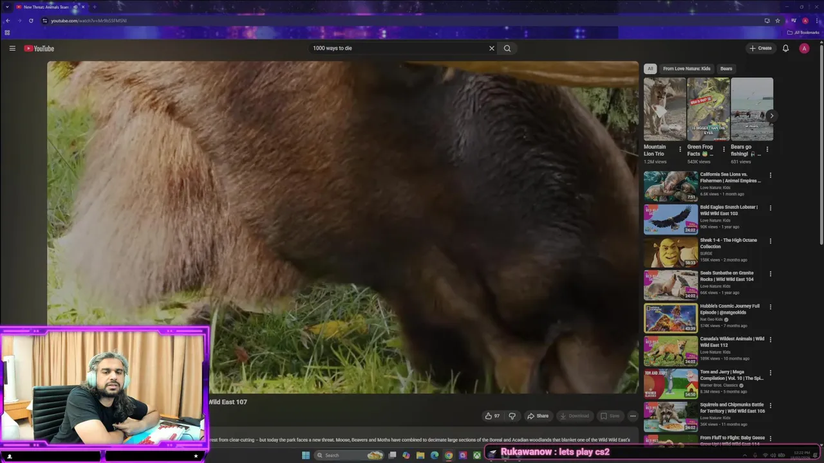Open the more actions ellipsis under video
This screenshot has width=824, height=463.
tap(633, 416)
